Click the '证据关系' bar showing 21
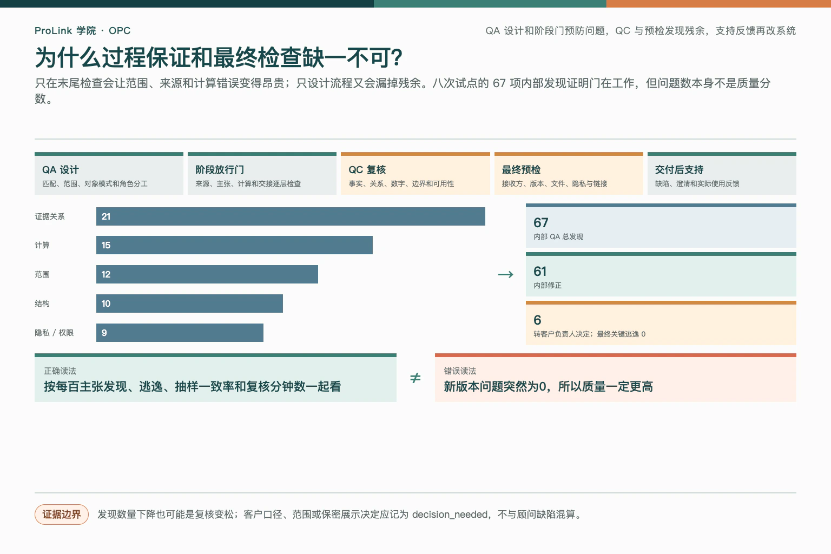Screen dimensions: 831x554 click(x=291, y=216)
